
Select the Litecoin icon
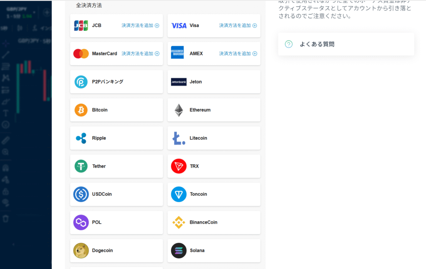(179, 138)
